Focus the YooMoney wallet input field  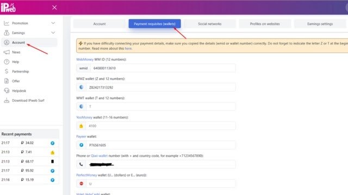(x=161, y=126)
